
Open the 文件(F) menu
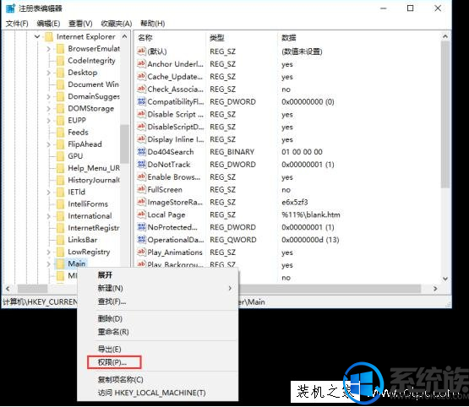tap(17, 24)
